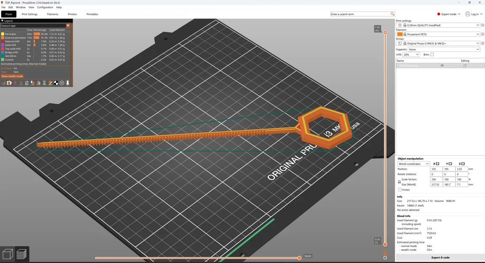Switch to the Print Settings tab
The image size is (485, 263).
29,14
